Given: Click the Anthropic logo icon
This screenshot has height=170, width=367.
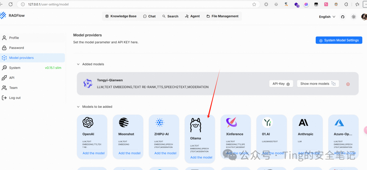Looking at the screenshot, I should point(303,122).
